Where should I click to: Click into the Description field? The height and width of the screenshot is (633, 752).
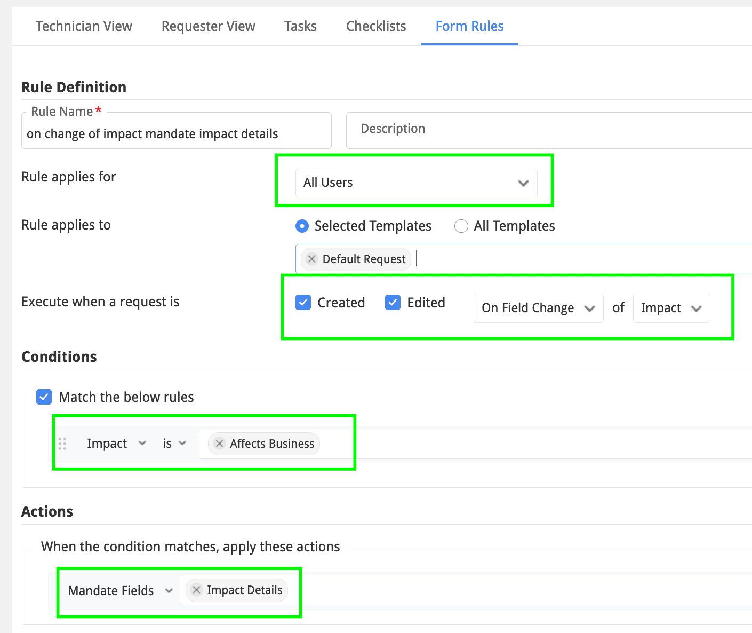point(549,130)
